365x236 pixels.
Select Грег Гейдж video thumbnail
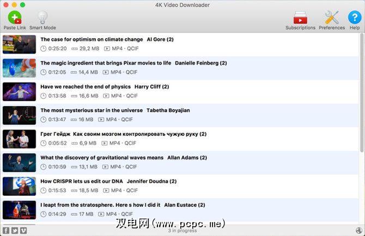[19, 139]
